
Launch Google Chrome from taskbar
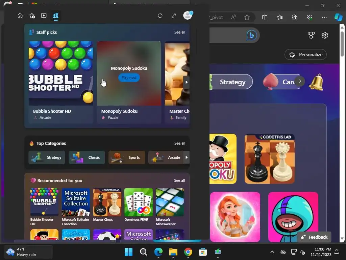pyautogui.click(x=188, y=252)
